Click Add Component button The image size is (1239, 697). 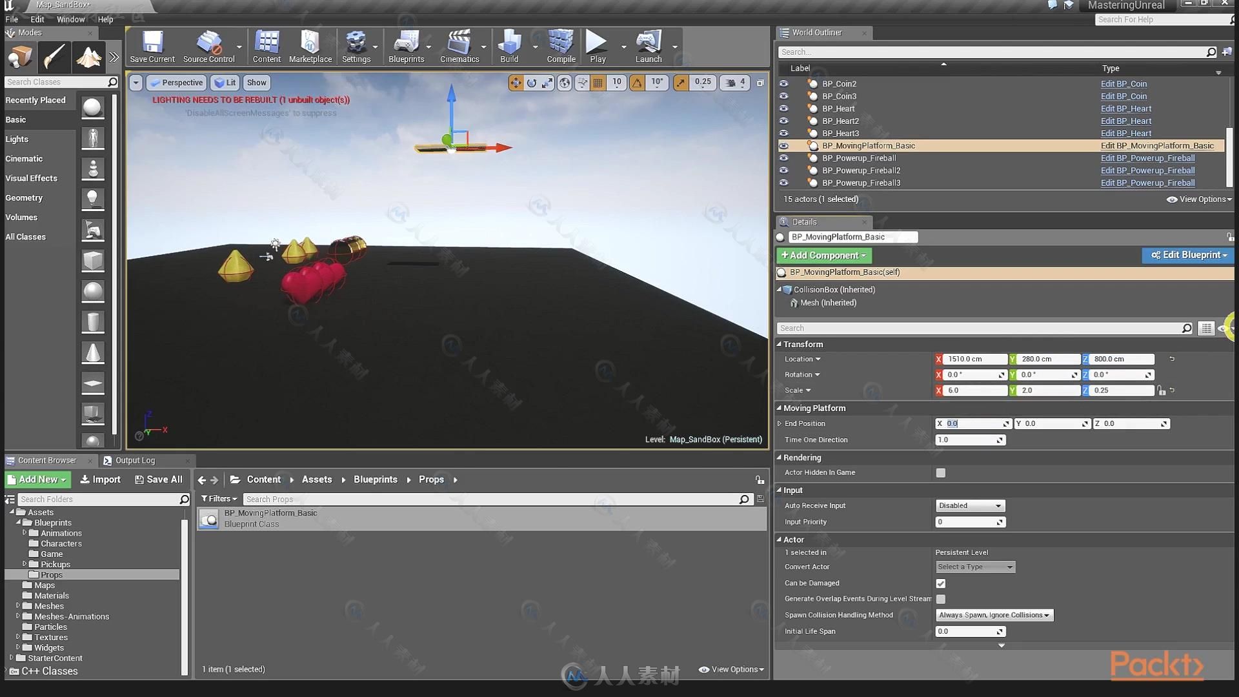[822, 254]
